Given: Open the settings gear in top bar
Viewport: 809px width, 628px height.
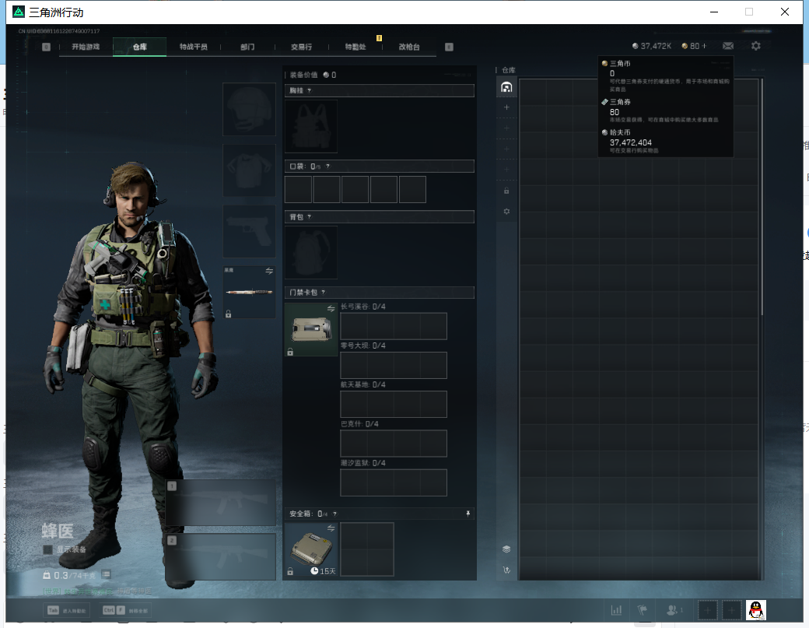Looking at the screenshot, I should pyautogui.click(x=756, y=46).
